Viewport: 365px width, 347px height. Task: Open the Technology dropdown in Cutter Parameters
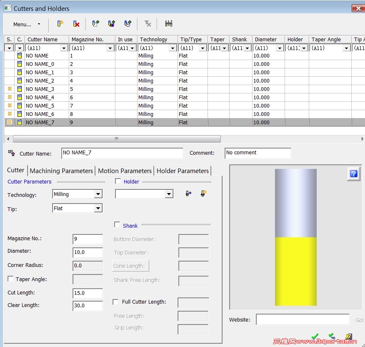click(98, 194)
